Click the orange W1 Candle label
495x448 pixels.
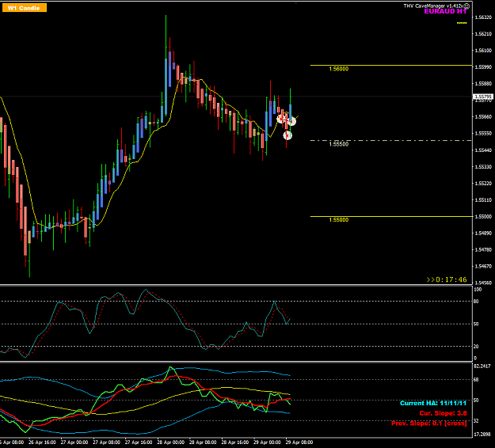25,8
